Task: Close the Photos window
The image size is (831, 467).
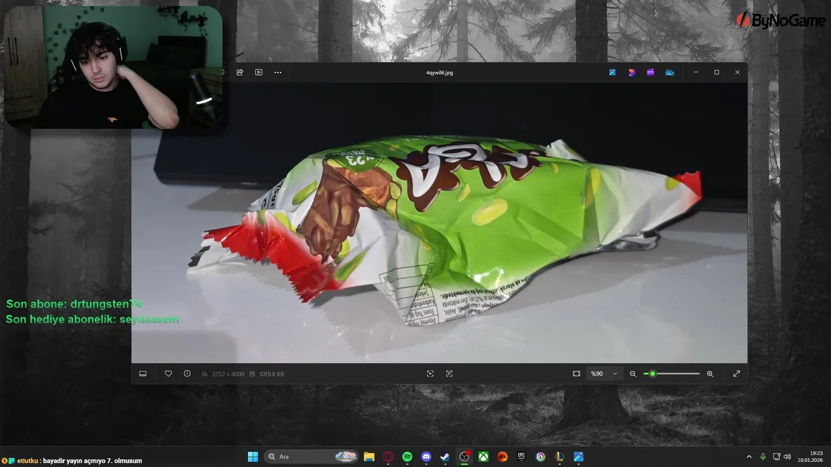Action: [x=738, y=72]
